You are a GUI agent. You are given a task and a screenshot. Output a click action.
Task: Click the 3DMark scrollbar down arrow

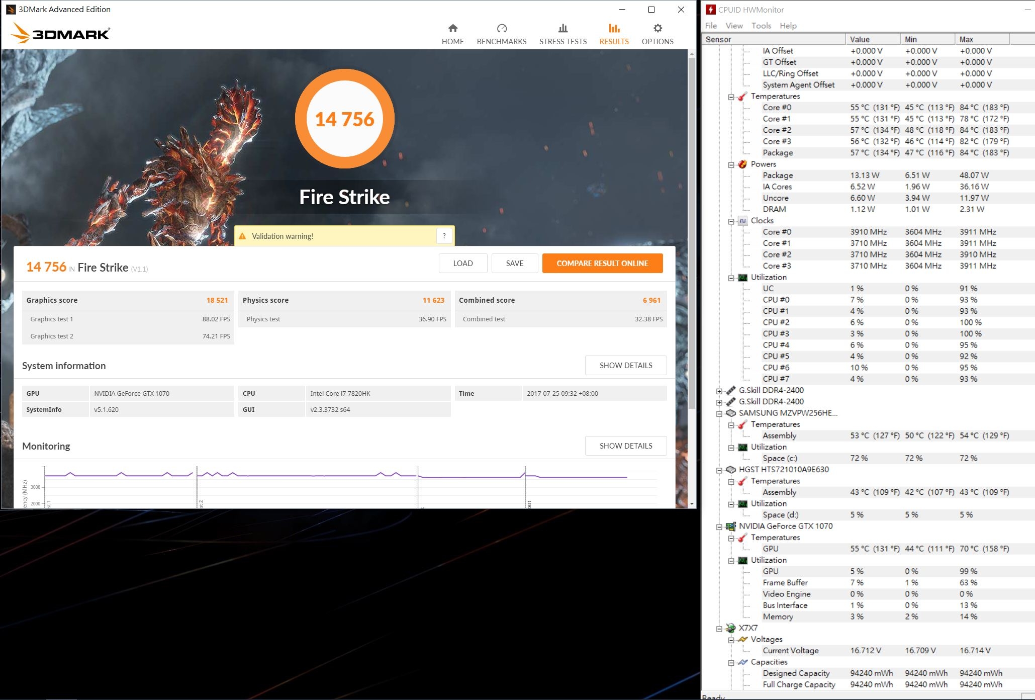pyautogui.click(x=692, y=503)
